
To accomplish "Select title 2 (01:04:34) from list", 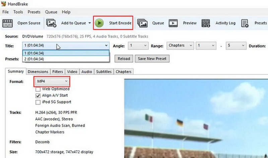I will 66,59.
